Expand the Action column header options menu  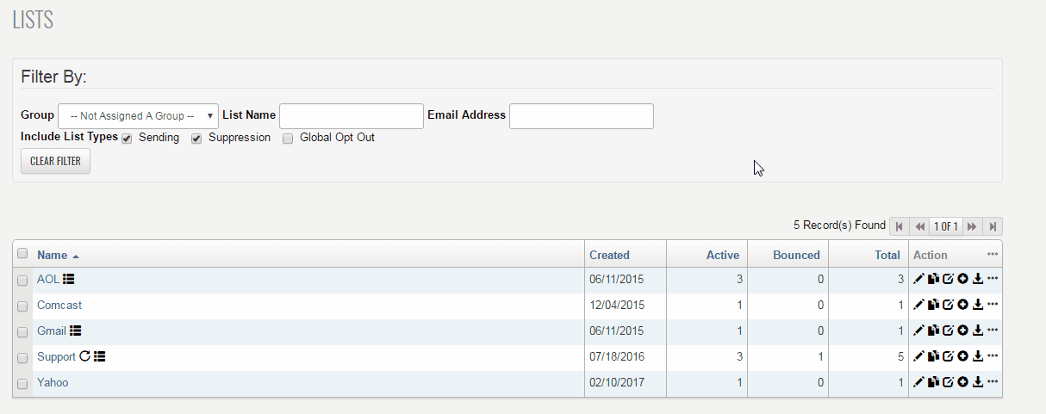tap(993, 254)
